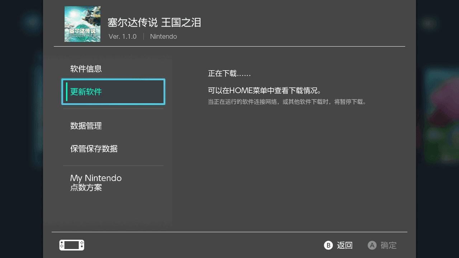This screenshot has width=459, height=258.
Task: Click the A 确定 confirm button
Action: coord(382,245)
